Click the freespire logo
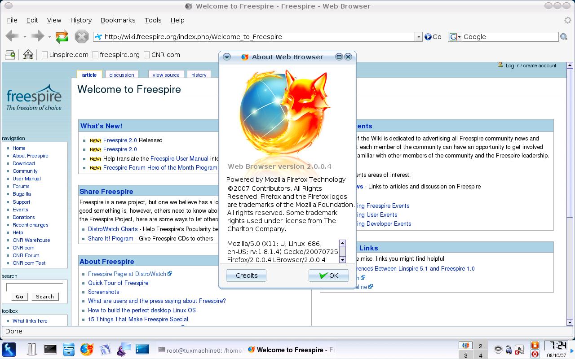This screenshot has width=575, height=359. point(34,97)
